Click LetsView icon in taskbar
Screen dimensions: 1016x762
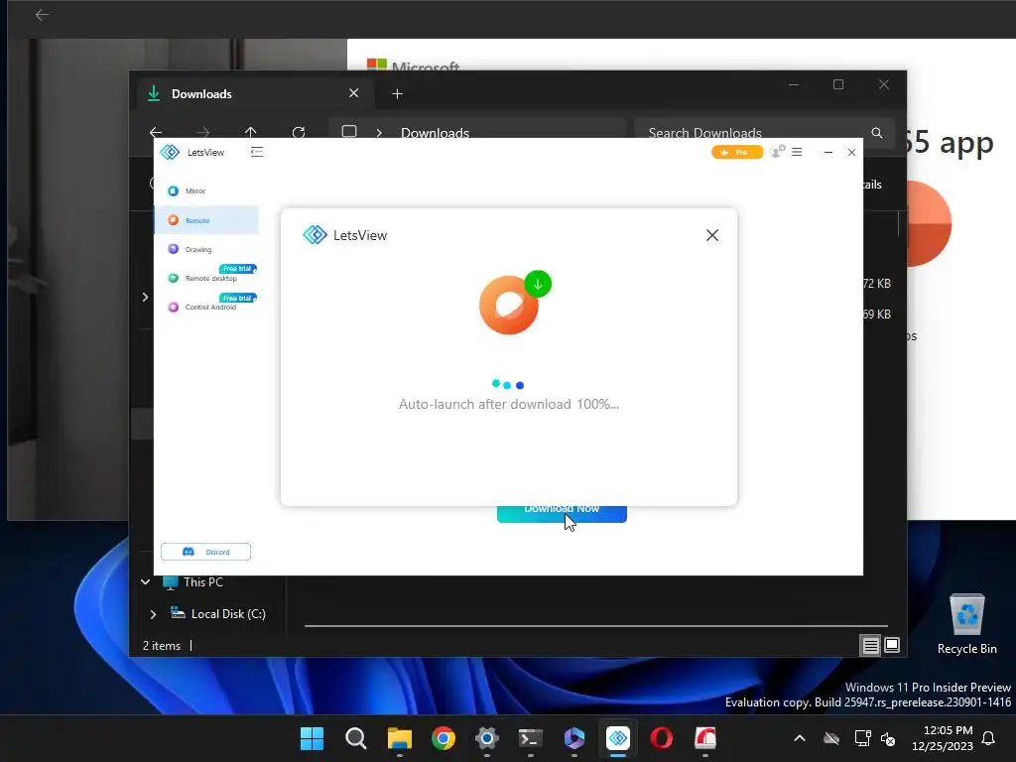[x=618, y=738]
